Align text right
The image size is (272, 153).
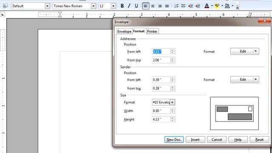[160, 6]
